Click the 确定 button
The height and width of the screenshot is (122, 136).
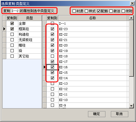(97, 114)
